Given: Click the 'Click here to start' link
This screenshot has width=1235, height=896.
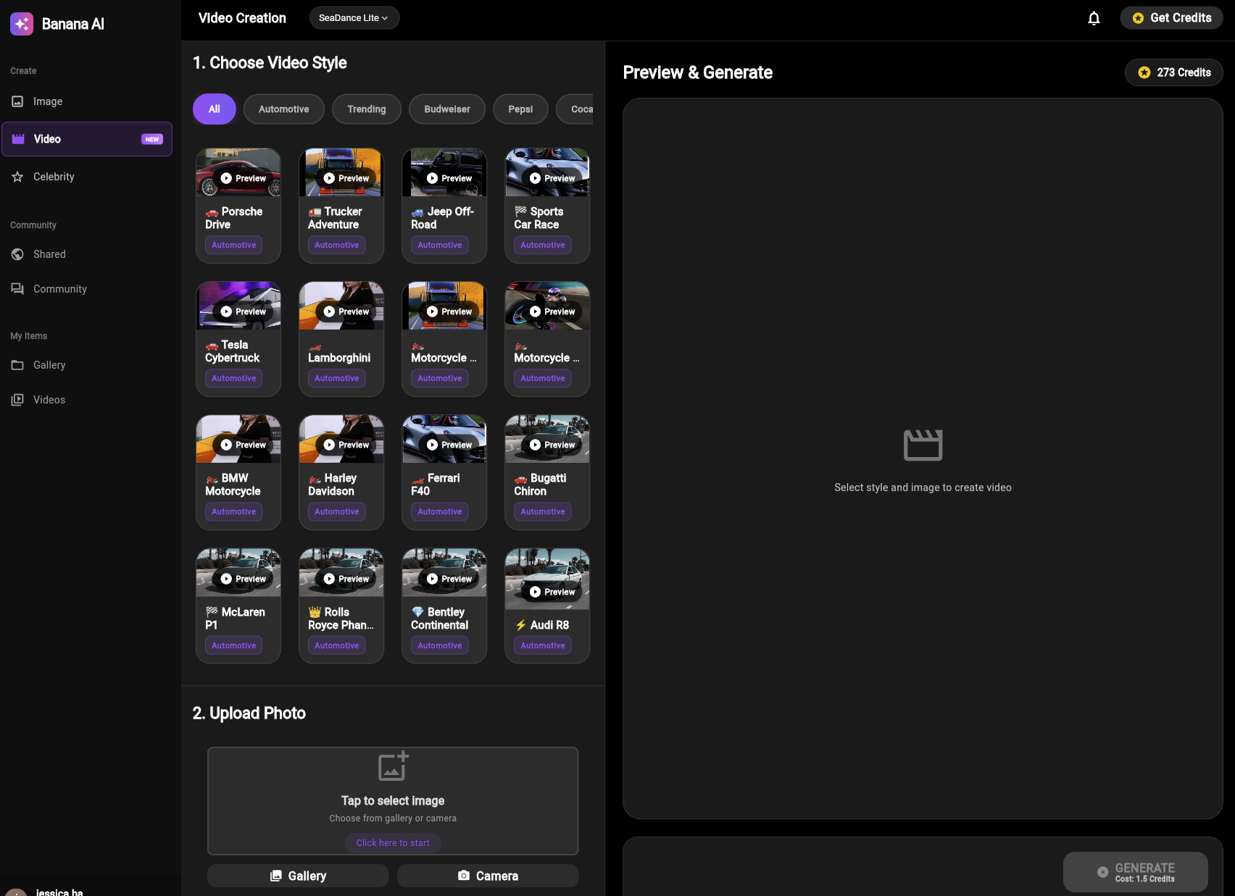Looking at the screenshot, I should 393,843.
